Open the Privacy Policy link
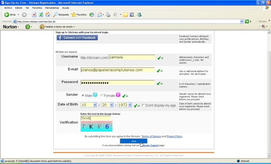 point(174,136)
